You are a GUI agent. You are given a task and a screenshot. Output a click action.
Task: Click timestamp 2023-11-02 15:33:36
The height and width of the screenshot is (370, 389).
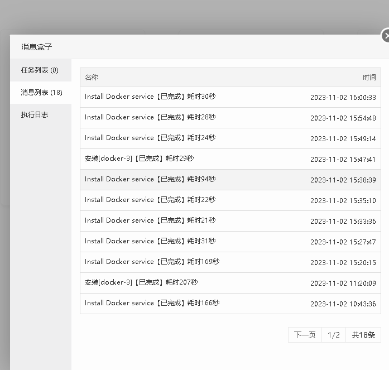(x=343, y=221)
